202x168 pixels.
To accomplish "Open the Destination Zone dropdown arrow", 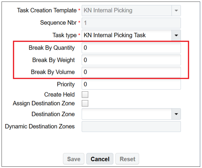I will coord(176,114).
